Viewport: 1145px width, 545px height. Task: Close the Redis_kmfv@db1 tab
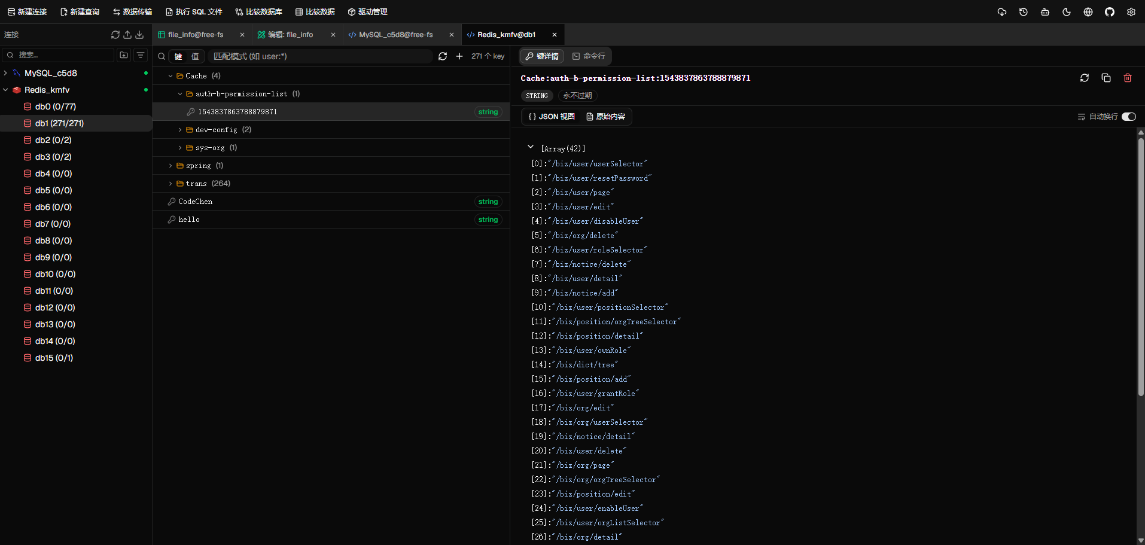point(555,35)
